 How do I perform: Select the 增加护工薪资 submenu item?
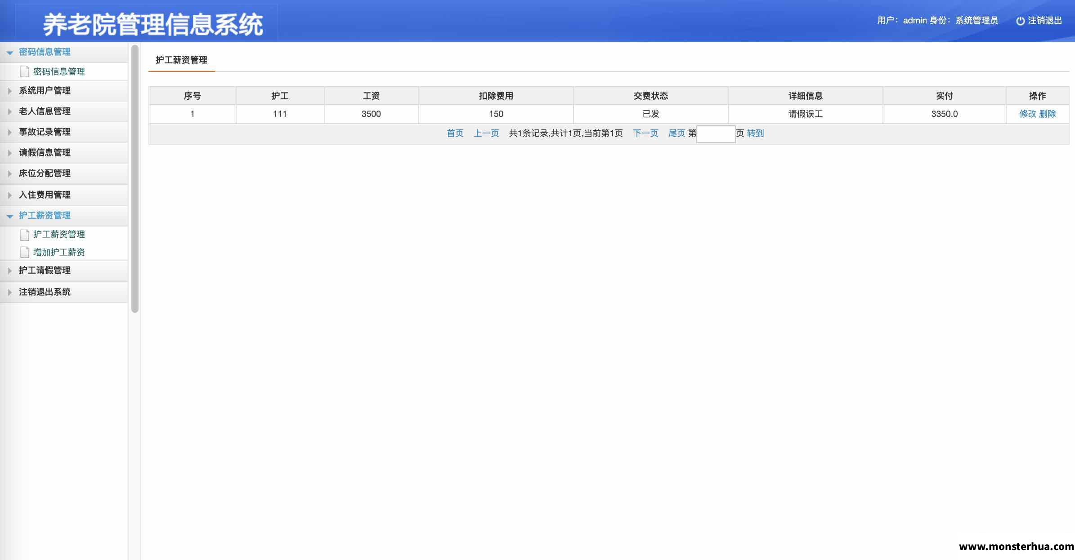click(x=59, y=252)
